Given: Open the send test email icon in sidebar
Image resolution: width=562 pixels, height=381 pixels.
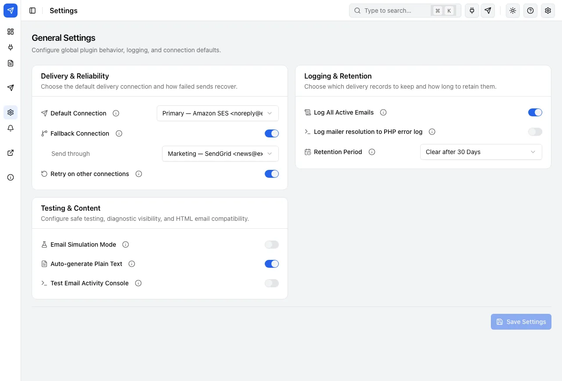Looking at the screenshot, I should [11, 88].
